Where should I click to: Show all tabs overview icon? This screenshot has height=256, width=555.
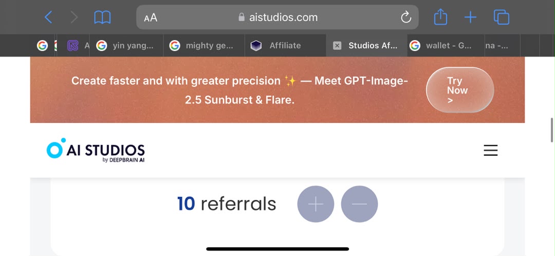[x=502, y=17]
